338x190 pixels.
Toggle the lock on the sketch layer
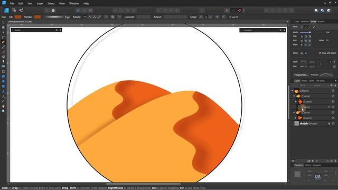coord(329,123)
